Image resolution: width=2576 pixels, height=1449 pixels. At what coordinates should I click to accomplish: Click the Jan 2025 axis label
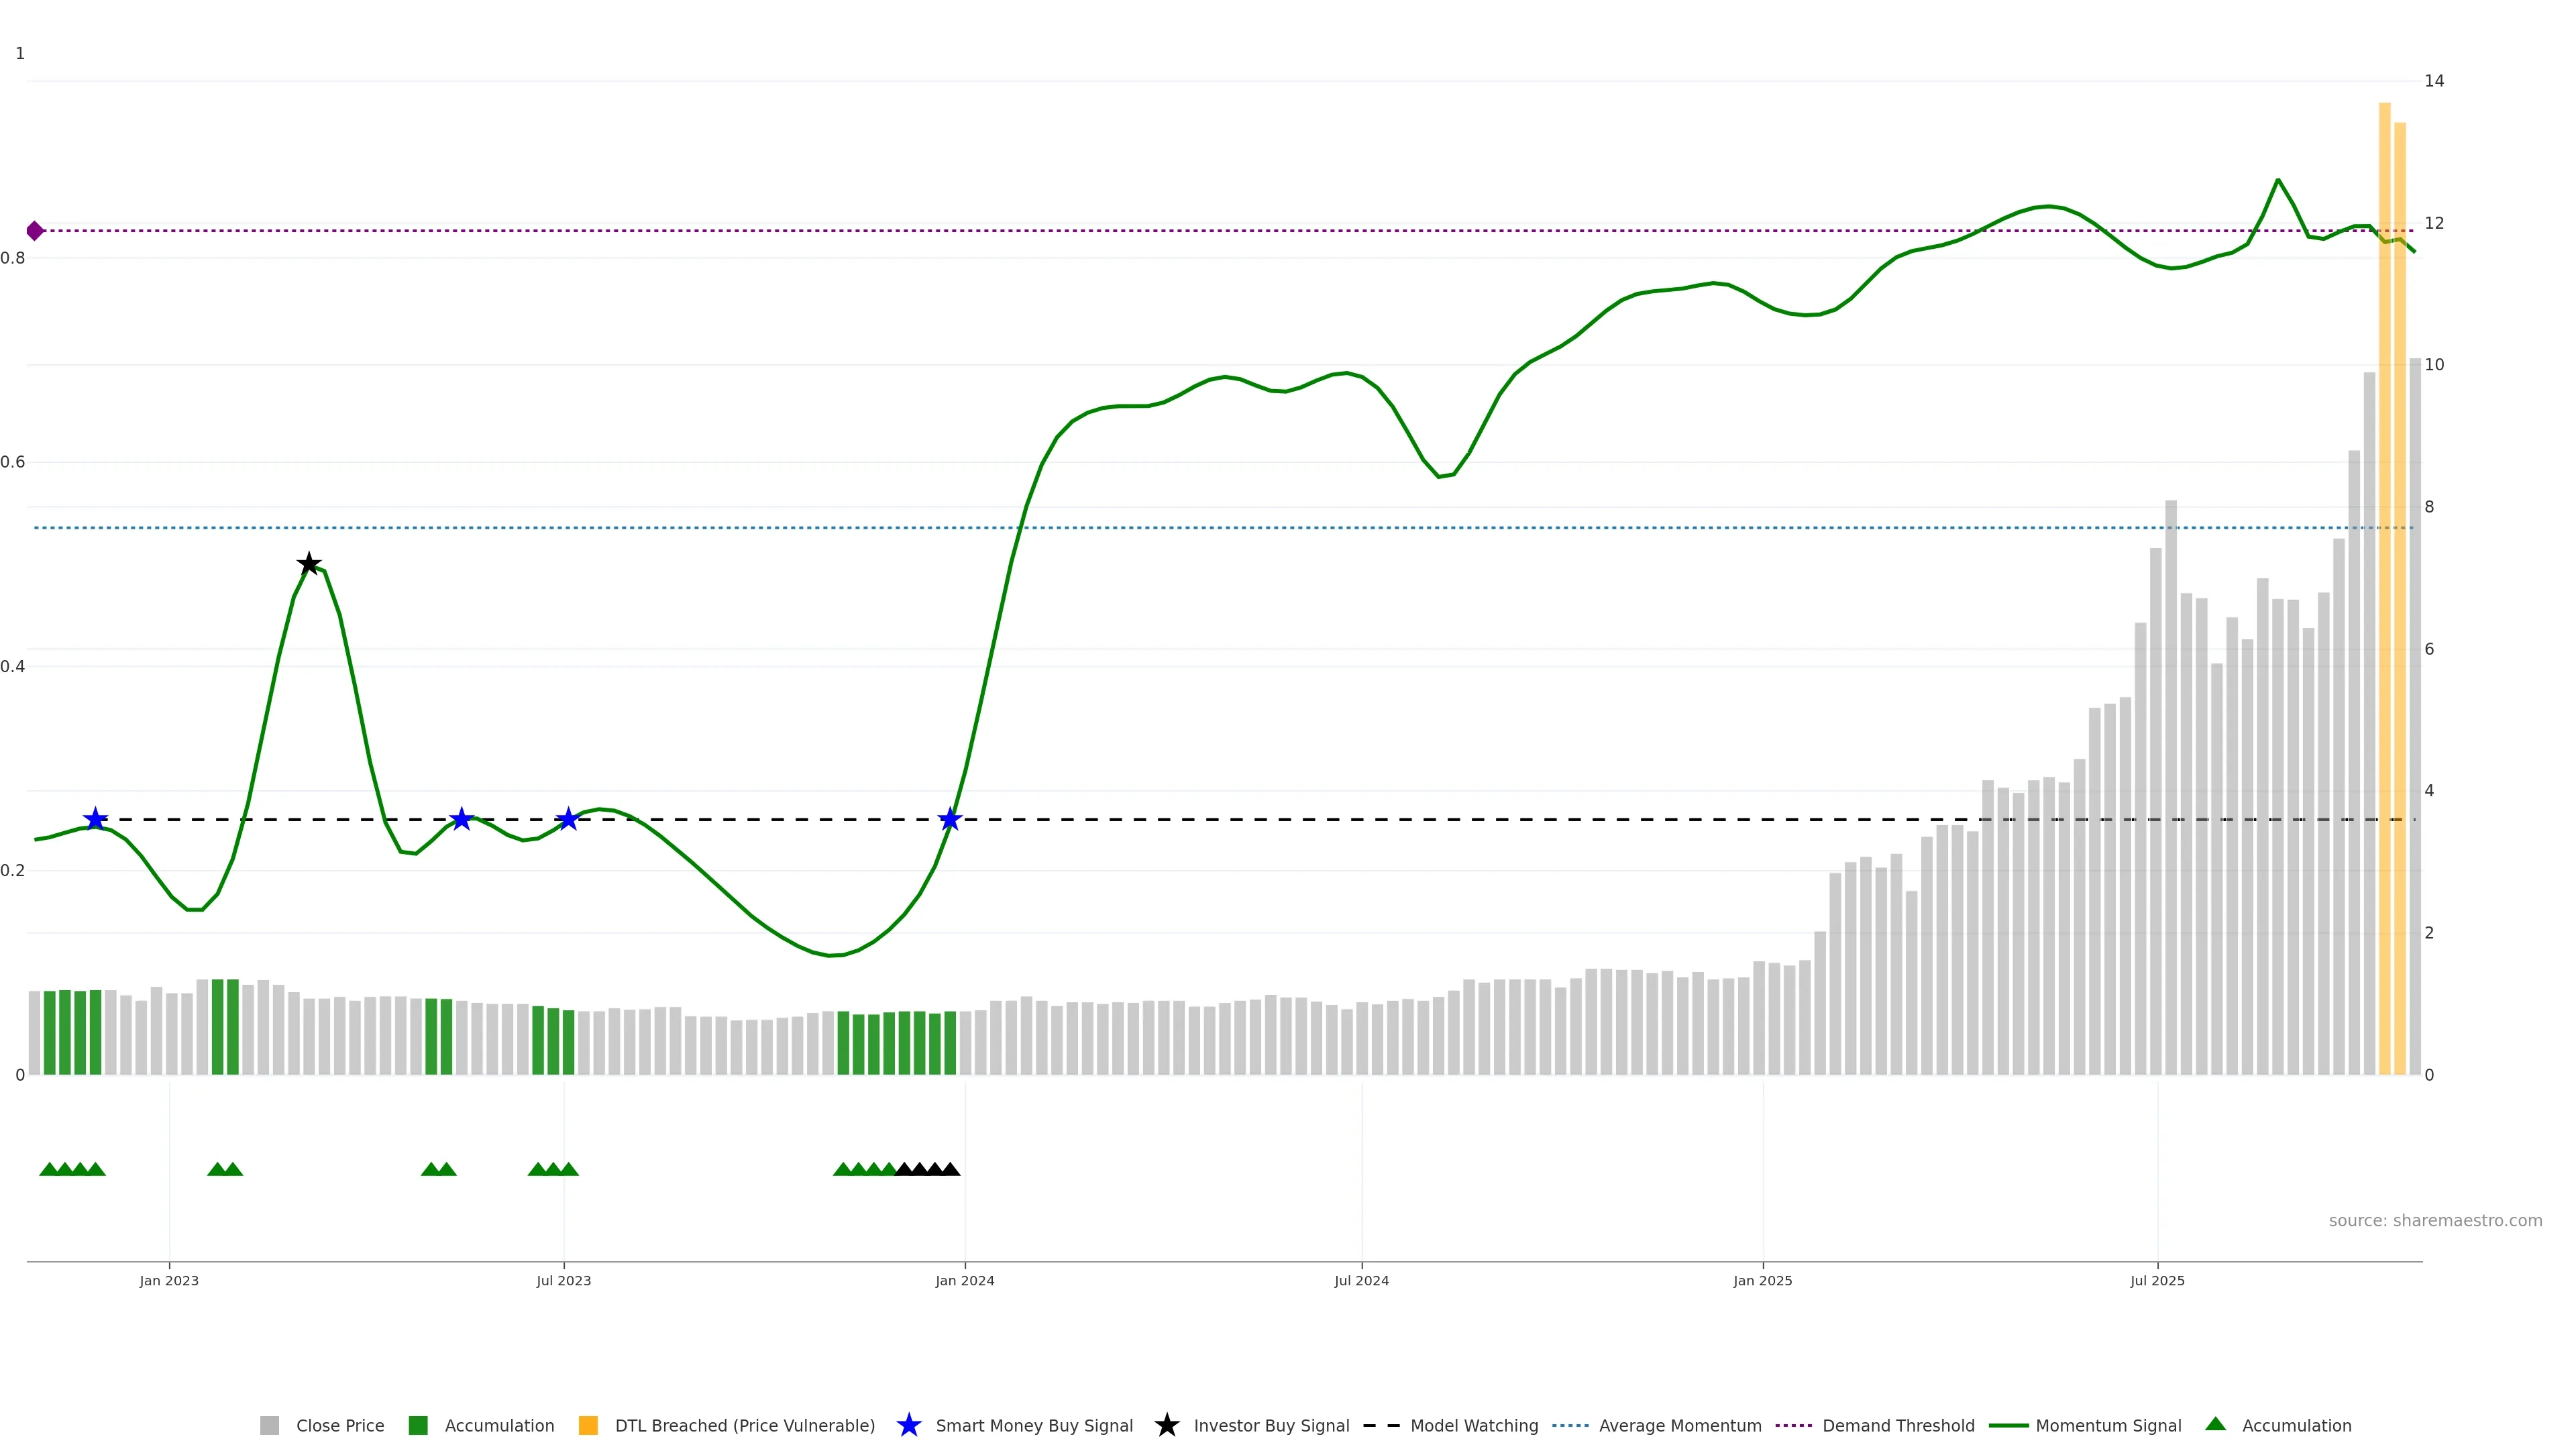(1762, 1280)
